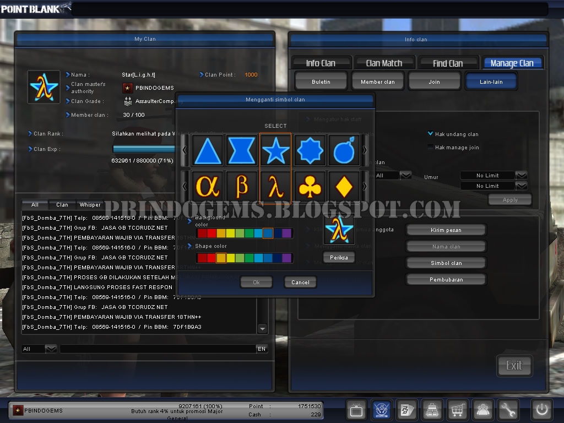The height and width of the screenshot is (423, 564).
Task: Open the Whisper chat tab
Action: pyautogui.click(x=90, y=204)
